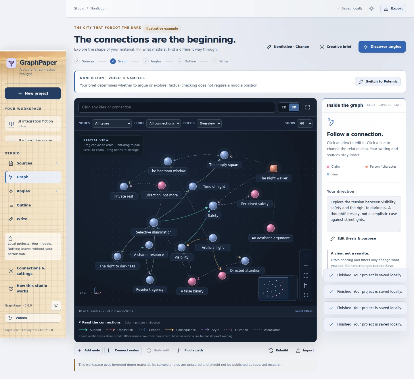
Task: Click the graph node icon in Inside the graph panel
Action: [x=331, y=122]
